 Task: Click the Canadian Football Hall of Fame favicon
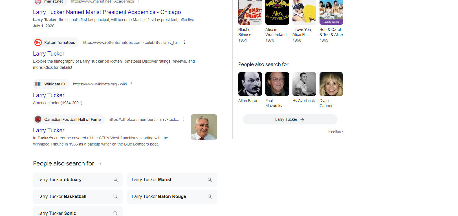coord(38,119)
